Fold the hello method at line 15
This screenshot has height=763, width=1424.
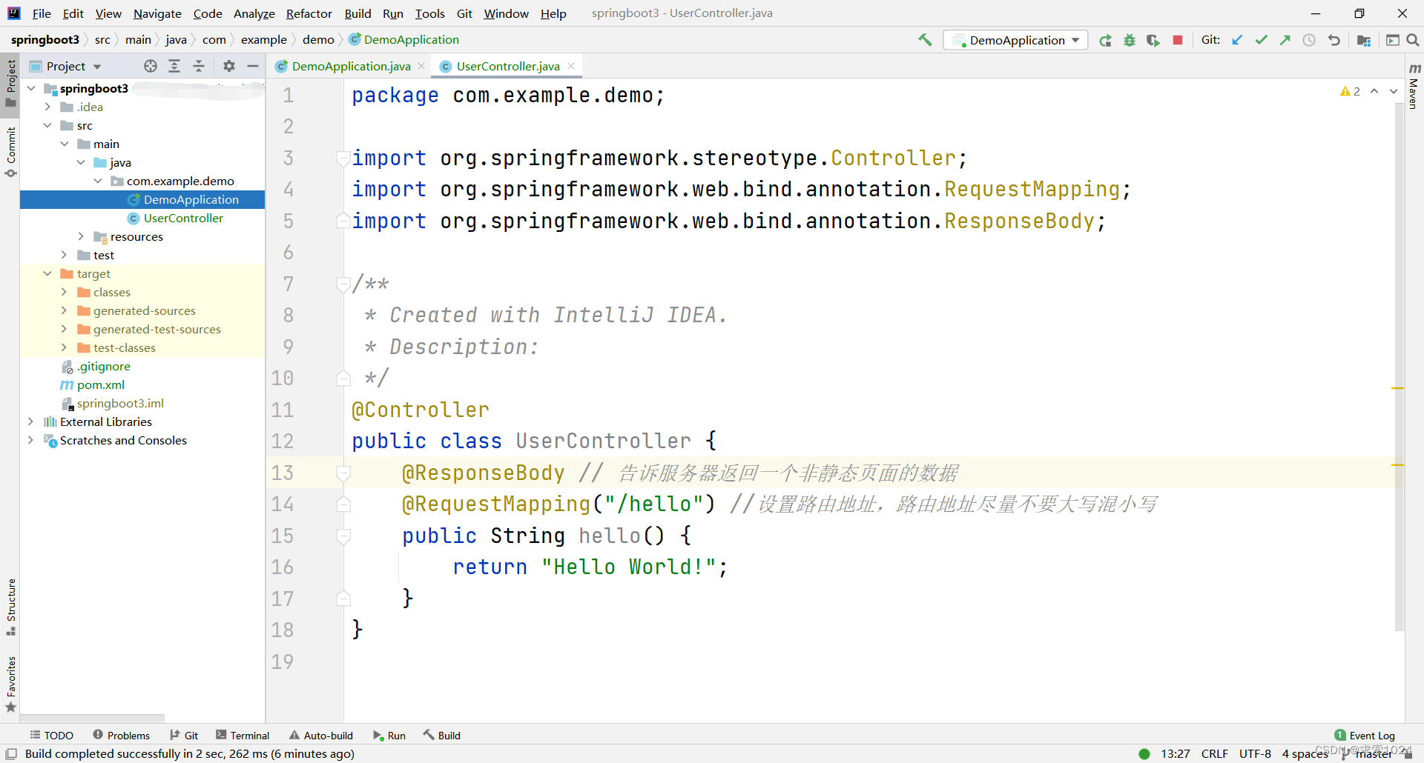(343, 536)
